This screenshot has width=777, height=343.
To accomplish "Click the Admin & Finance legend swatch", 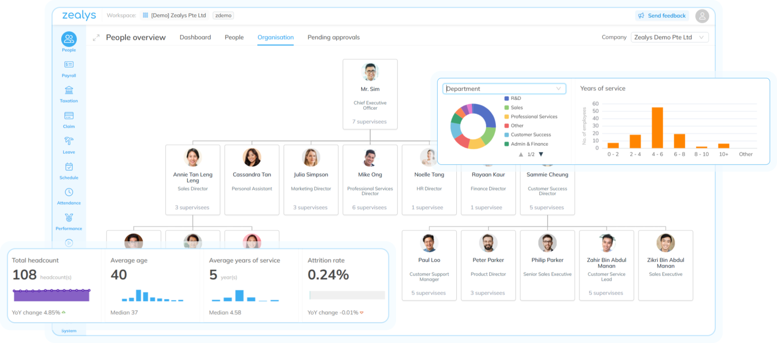I will 506,144.
